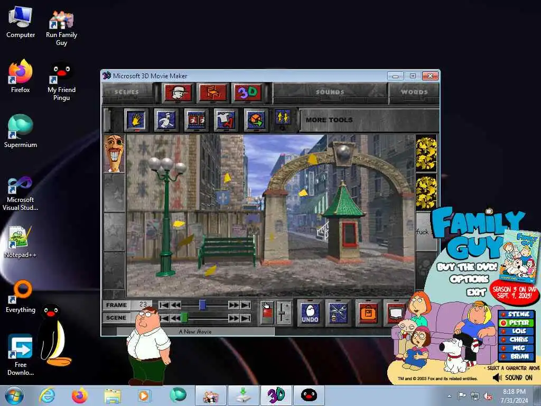Screen dimensions: 541x406
Task: Select the shirt costume changer tool
Action: pyautogui.click(x=226, y=120)
